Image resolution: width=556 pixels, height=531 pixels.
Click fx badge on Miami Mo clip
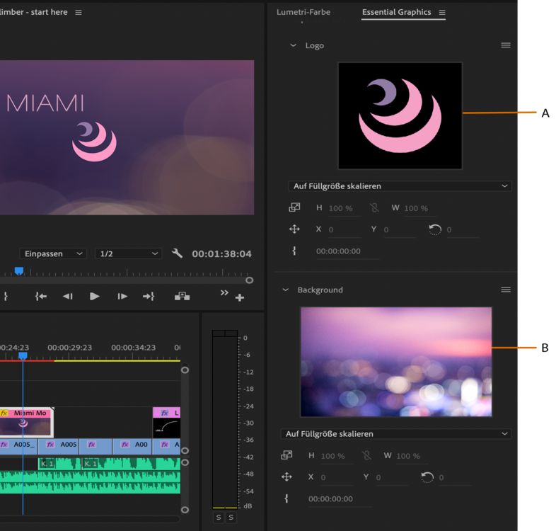pyautogui.click(x=4, y=413)
